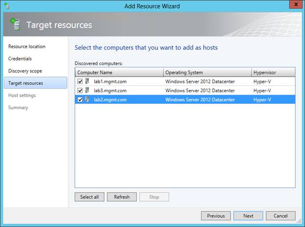Click the resize grip in the window corner

[299, 221]
